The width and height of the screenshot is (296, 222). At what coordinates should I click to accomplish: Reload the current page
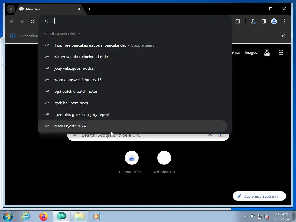tap(32, 21)
